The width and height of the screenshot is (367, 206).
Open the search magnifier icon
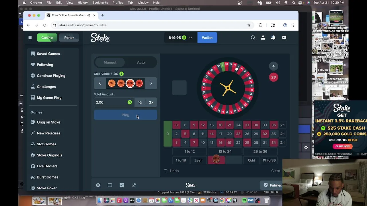point(253,37)
